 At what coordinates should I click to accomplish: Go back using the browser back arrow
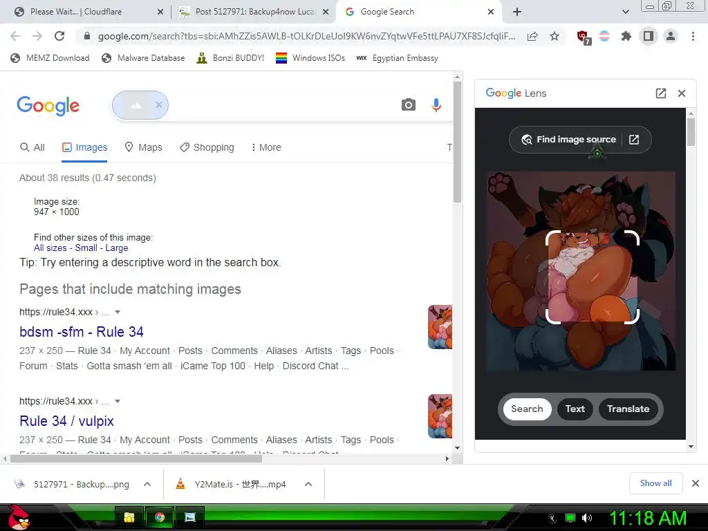coord(15,36)
